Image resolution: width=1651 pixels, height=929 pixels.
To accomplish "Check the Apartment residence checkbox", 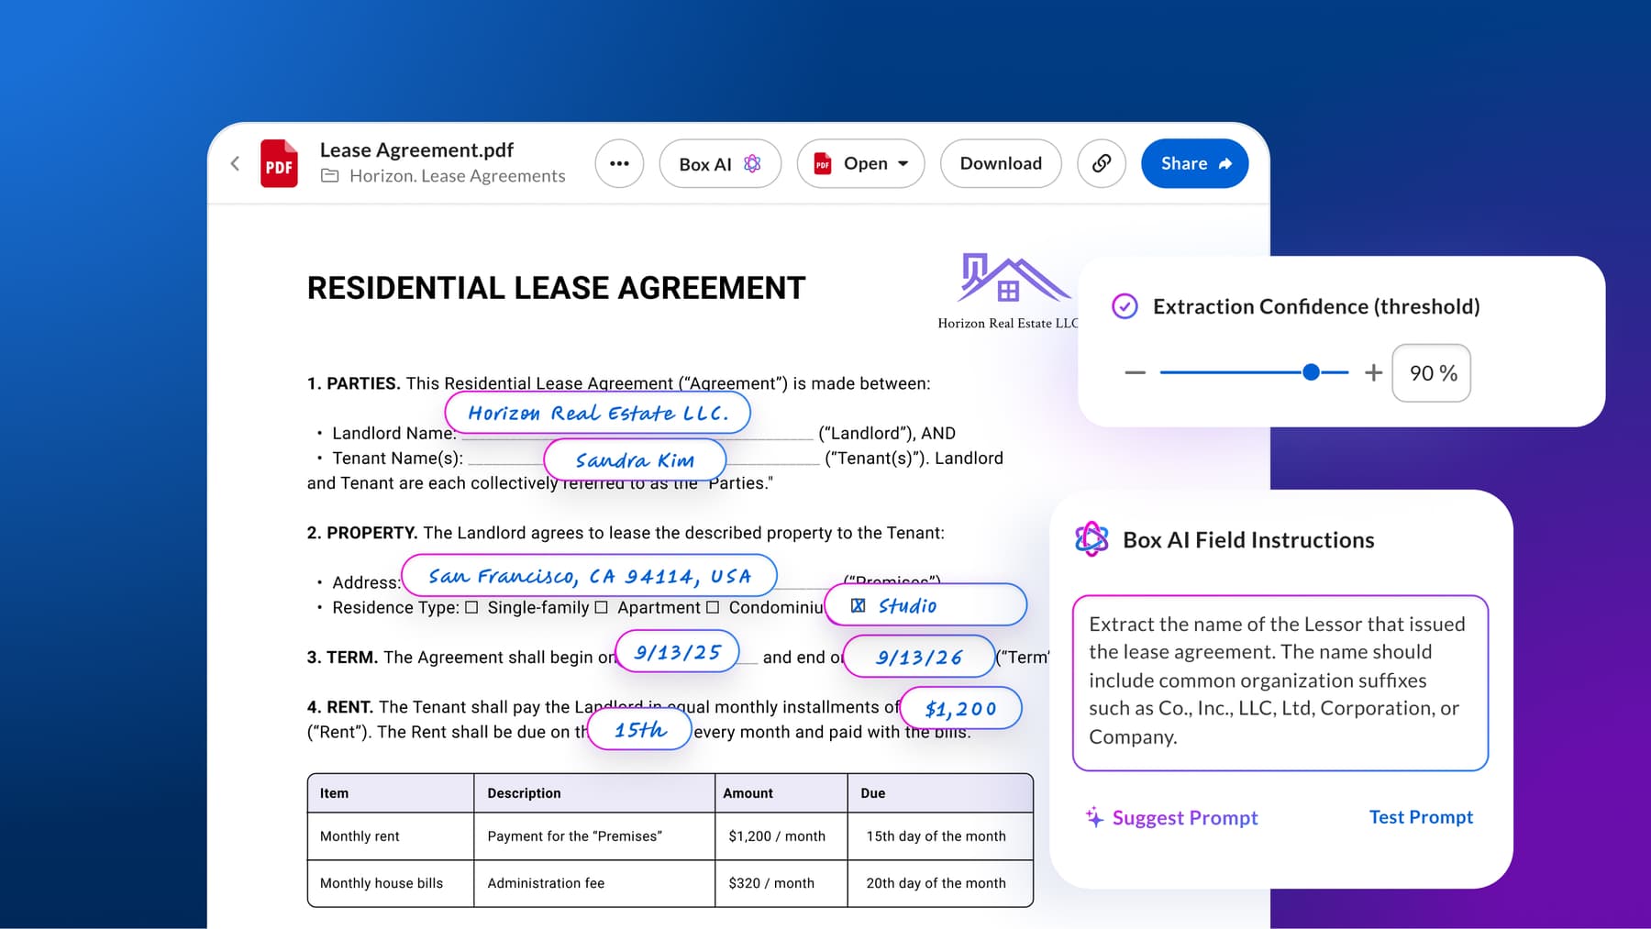I will click(602, 607).
